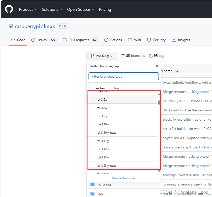This screenshot has width=212, height=197.
Task: Select the Branches tab in popup
Action: pyautogui.click(x=99, y=88)
